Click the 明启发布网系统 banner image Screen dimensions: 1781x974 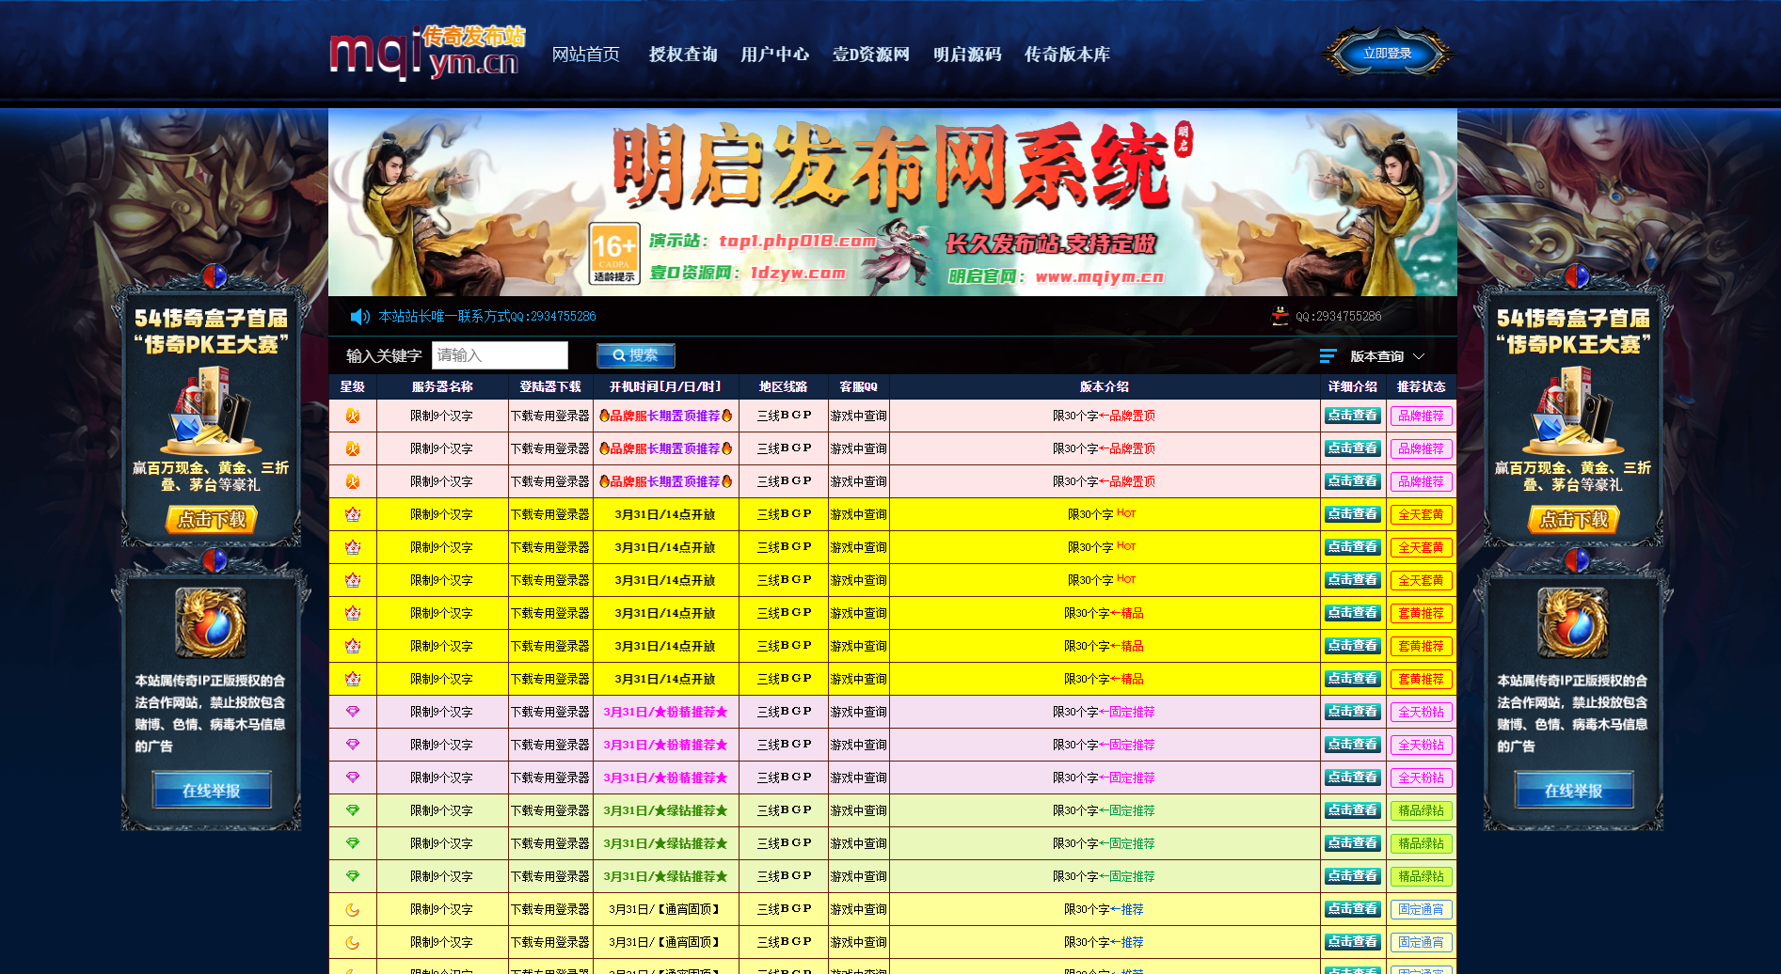(892, 202)
